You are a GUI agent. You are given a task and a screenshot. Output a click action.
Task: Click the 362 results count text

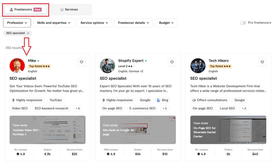[x=14, y=48]
